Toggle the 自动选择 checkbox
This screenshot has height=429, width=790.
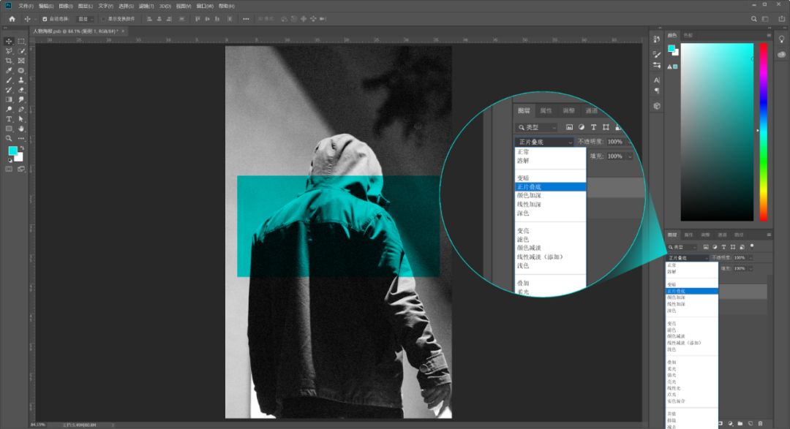point(45,19)
